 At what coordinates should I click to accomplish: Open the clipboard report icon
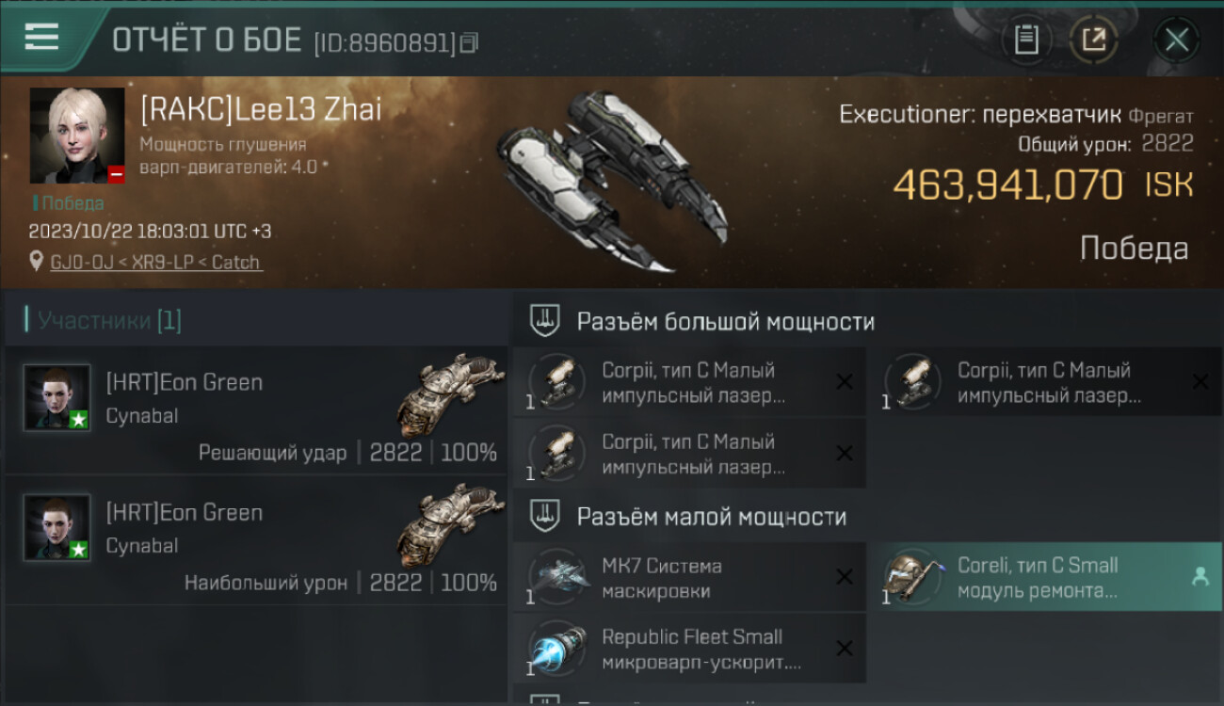point(1026,40)
